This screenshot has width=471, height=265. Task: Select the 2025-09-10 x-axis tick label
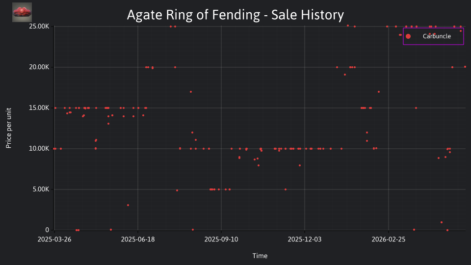[221, 239]
